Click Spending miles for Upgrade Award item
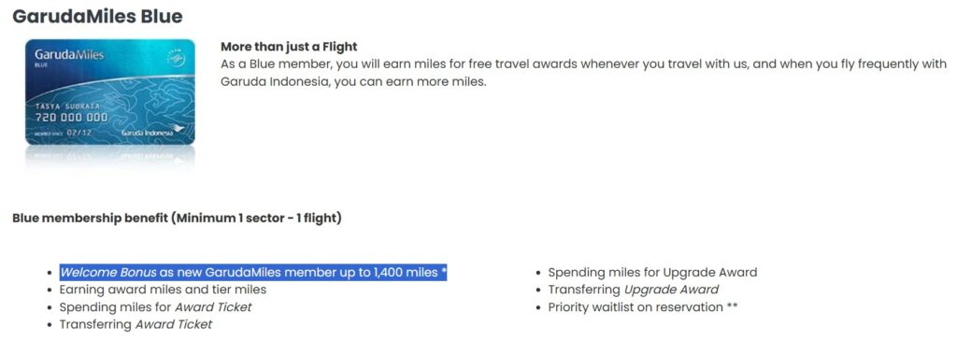The height and width of the screenshot is (341, 957). 652,273
